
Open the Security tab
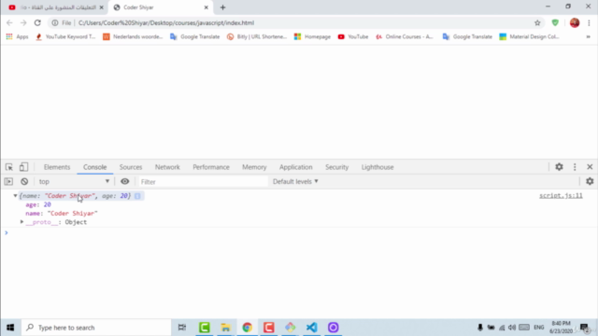[x=336, y=167]
